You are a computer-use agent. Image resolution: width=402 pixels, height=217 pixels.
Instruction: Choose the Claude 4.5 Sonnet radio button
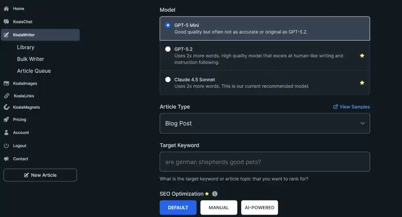pos(168,79)
